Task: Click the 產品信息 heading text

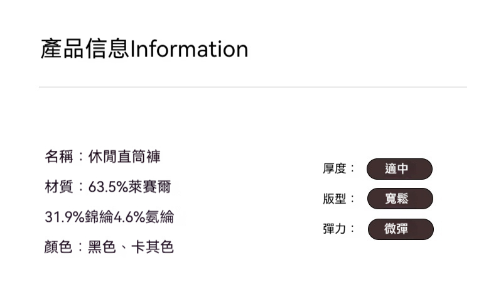Action: tap(85, 49)
